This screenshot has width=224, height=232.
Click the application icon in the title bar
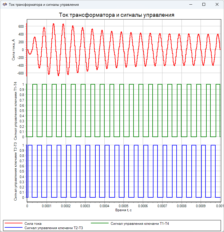tap(5, 5)
